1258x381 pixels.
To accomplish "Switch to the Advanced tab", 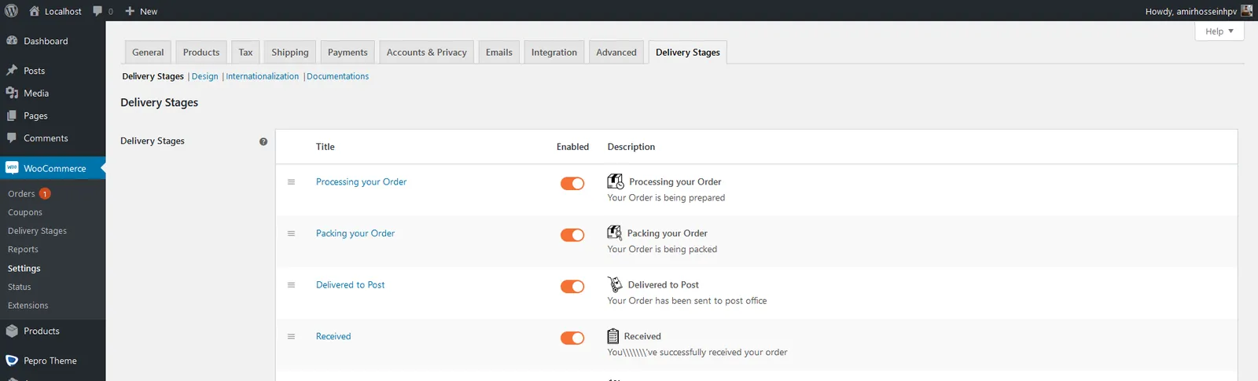I will [x=616, y=52].
